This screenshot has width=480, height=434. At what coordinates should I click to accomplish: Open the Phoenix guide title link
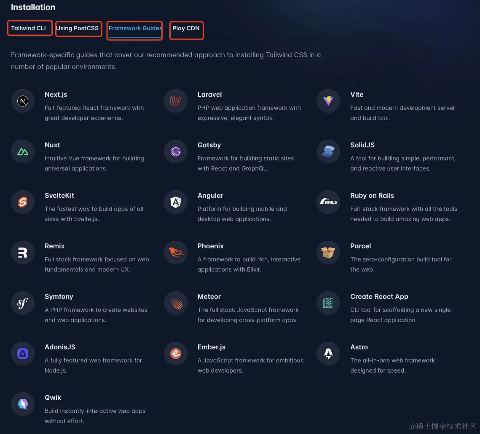point(211,246)
